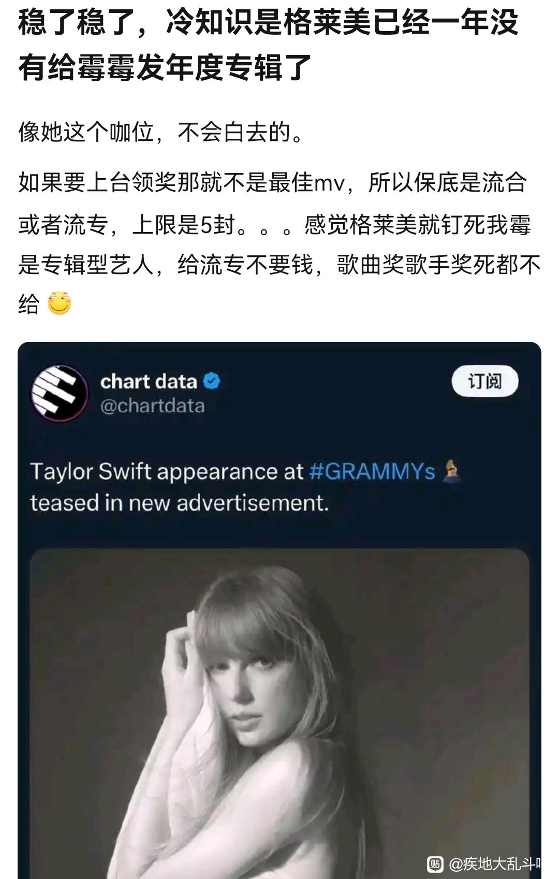View the black-and-white Taylor Swift photo
This screenshot has height=879, width=559.
click(x=279, y=714)
